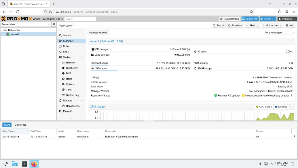The width and height of the screenshot is (298, 168).
Task: Open node Options
Action: coord(71,84)
